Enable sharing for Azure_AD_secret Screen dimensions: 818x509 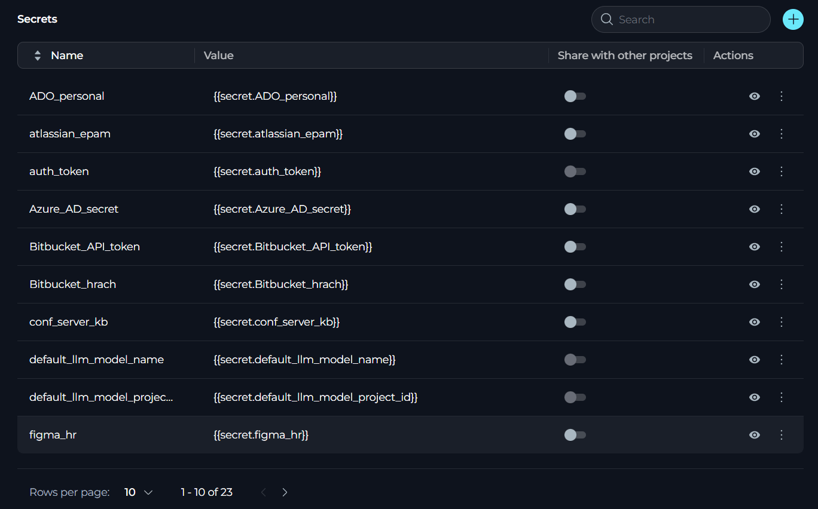coord(575,209)
